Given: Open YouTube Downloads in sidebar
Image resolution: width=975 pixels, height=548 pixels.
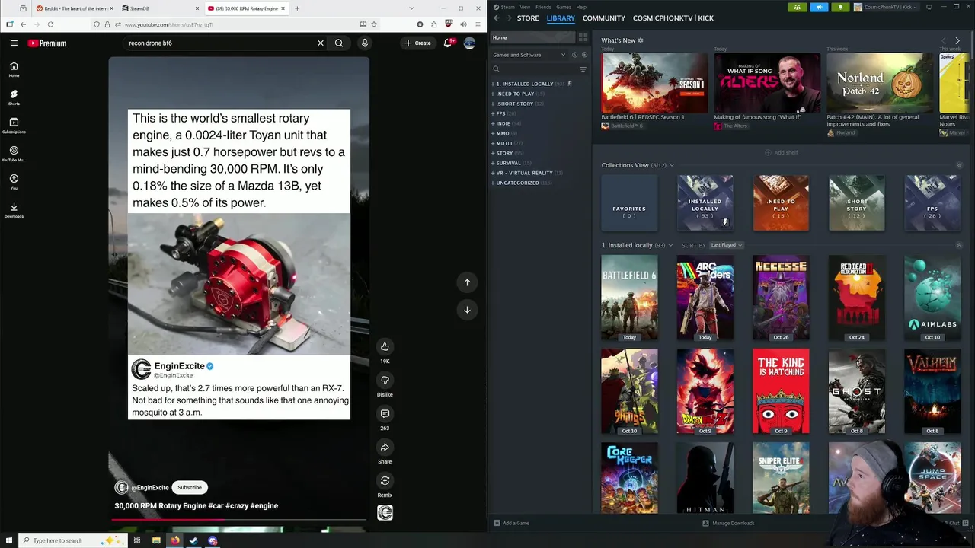Looking at the screenshot, I should coord(14,210).
